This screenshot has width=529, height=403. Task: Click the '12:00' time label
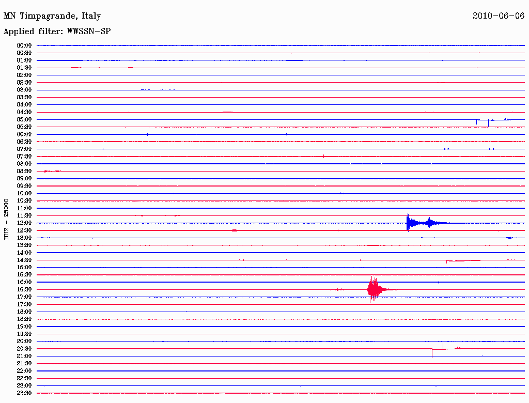click(x=24, y=223)
